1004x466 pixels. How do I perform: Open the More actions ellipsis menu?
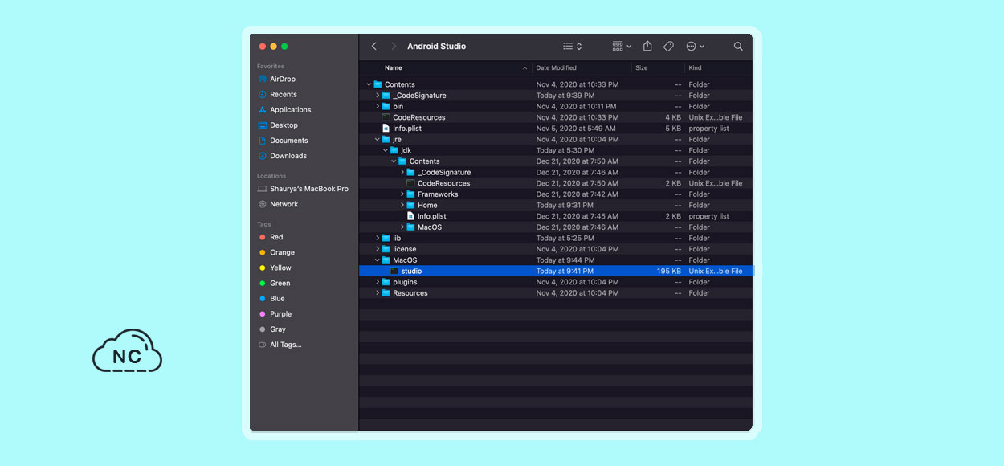coord(695,47)
